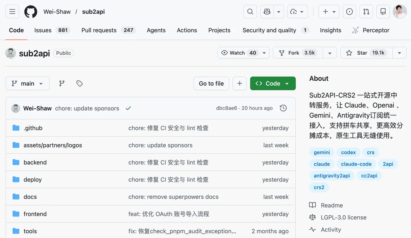Open the Projects tab
Image resolution: width=411 pixels, height=238 pixels.
tap(219, 30)
